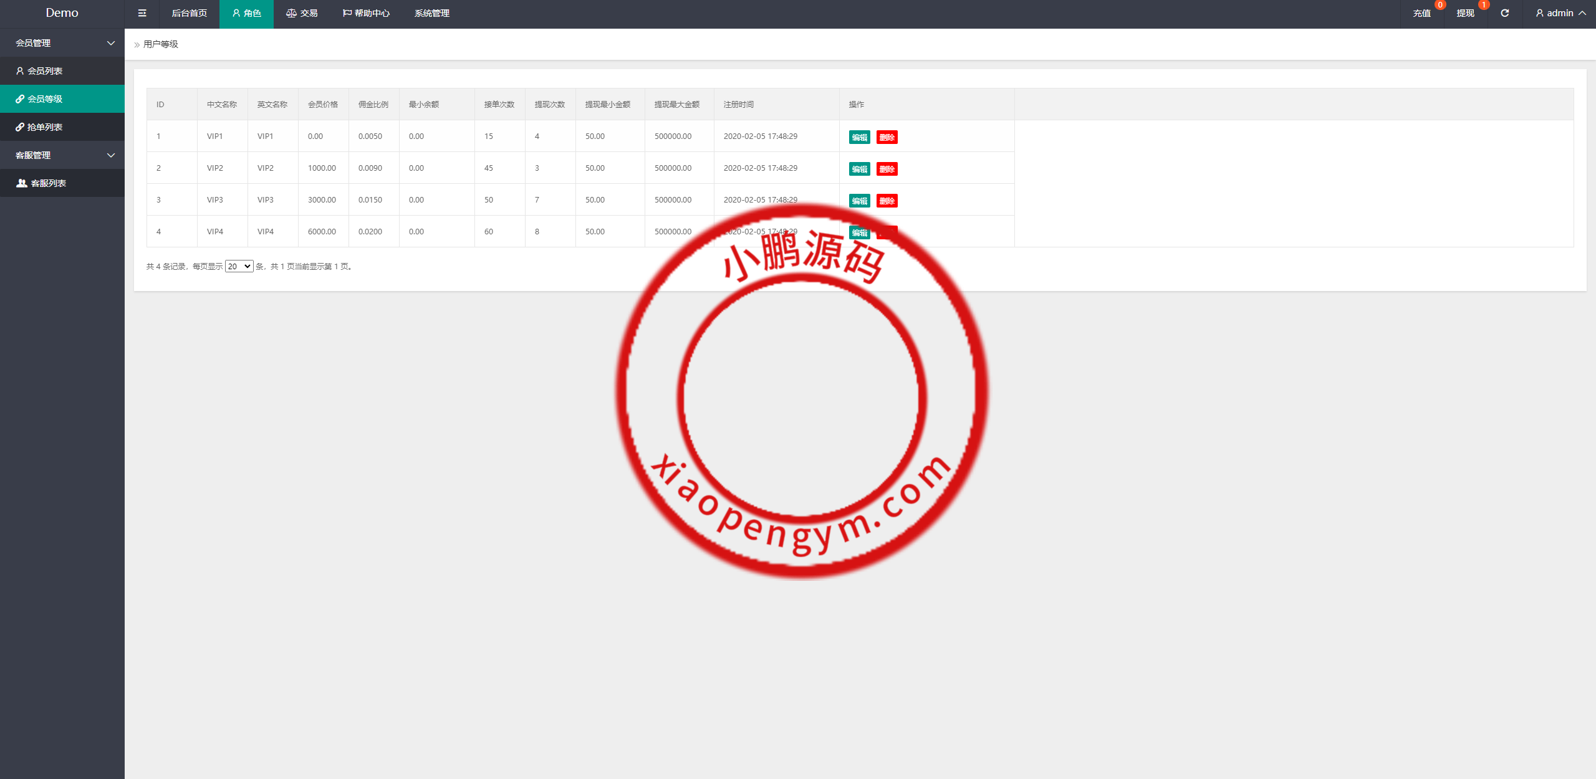Screen dimensions: 1596x779
Task: Go to 后台首页 in top navigation
Action: (x=189, y=13)
